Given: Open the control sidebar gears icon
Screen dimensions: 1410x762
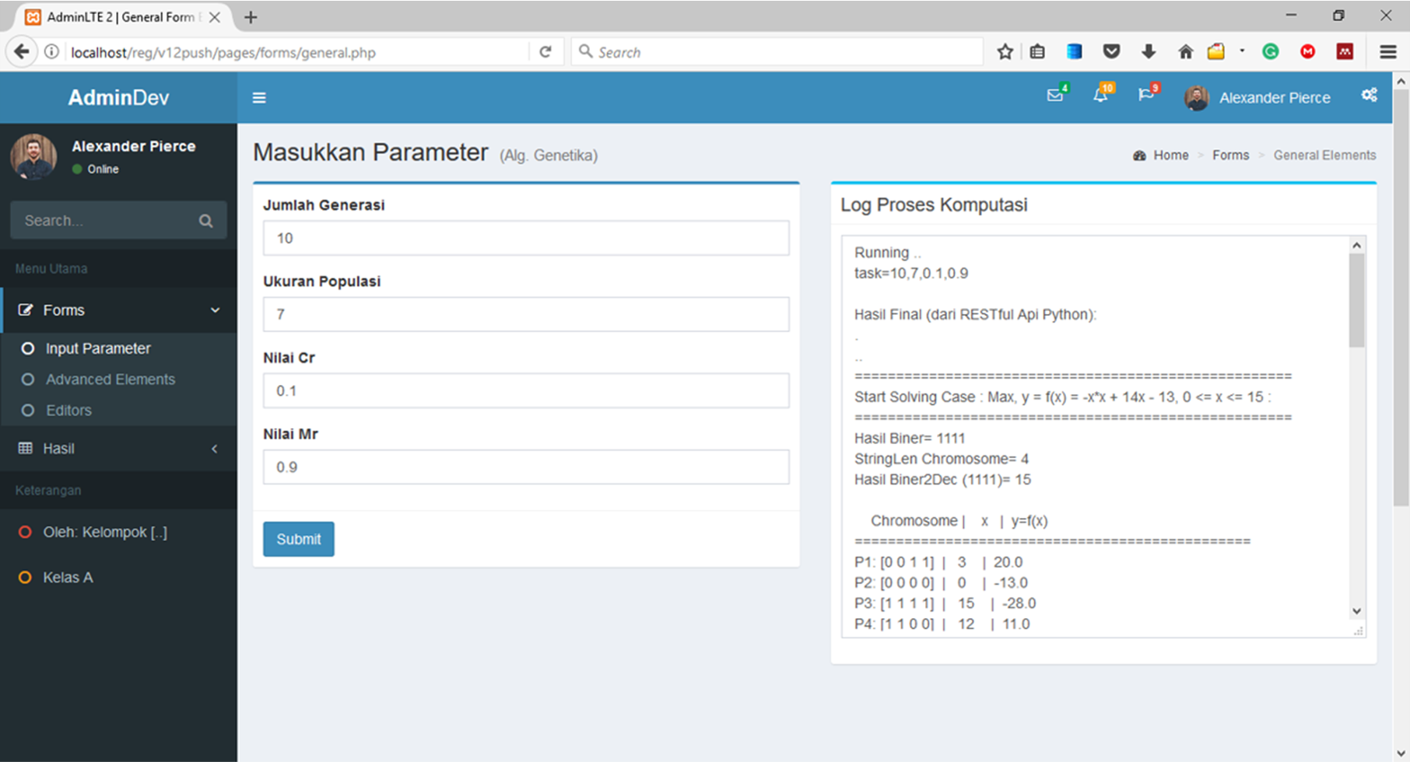Looking at the screenshot, I should (x=1370, y=95).
